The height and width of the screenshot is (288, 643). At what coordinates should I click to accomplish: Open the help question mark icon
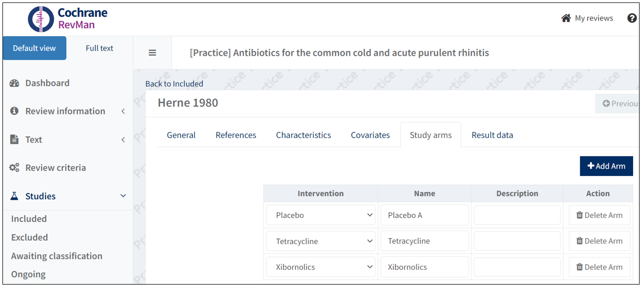632,18
